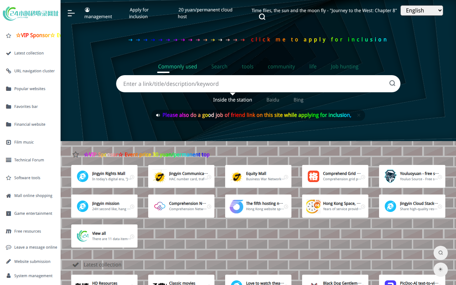
Task: Toggle the hamburger sidebar menu icon
Action: click(71, 13)
